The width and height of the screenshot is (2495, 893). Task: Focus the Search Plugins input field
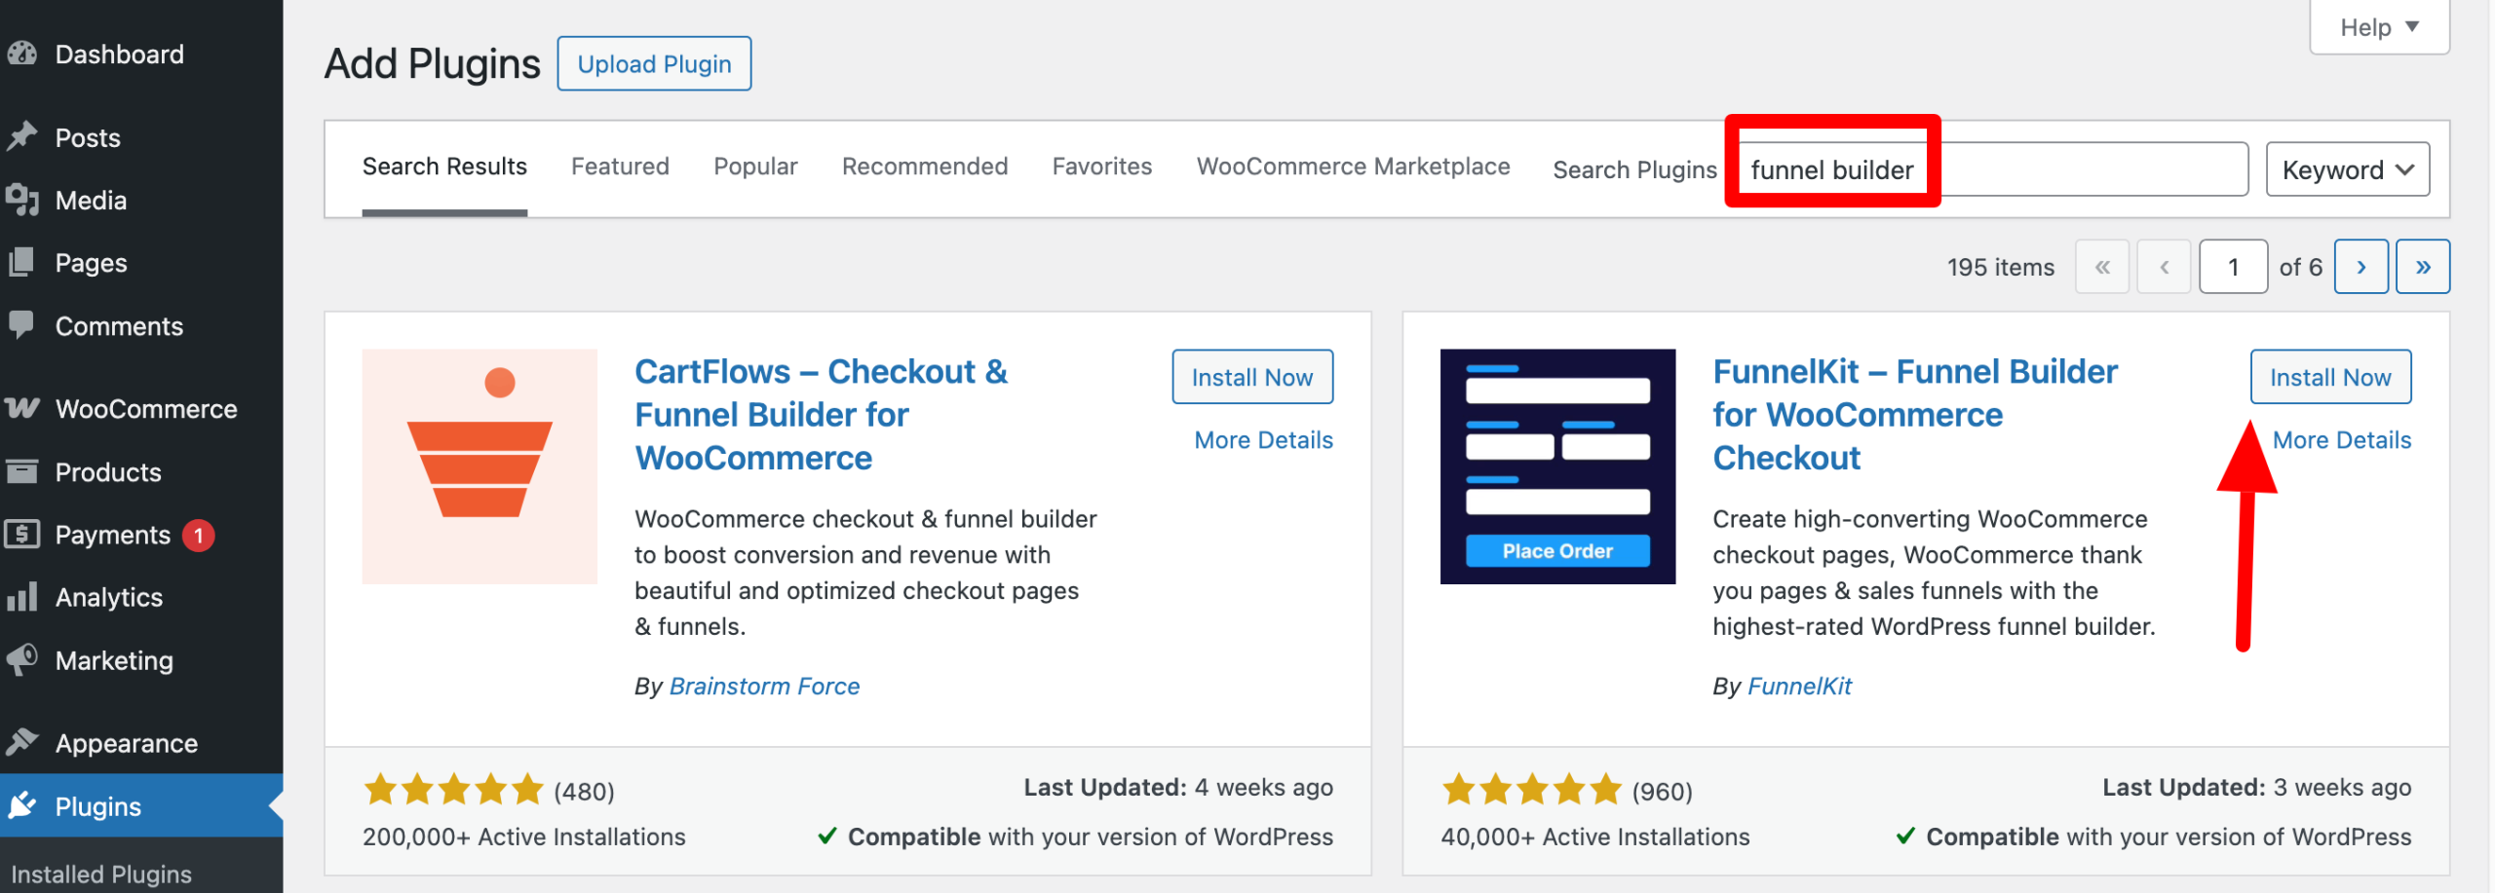pyautogui.click(x=1991, y=169)
